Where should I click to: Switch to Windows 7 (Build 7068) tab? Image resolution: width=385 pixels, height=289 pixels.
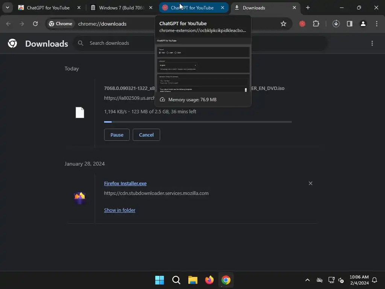coord(121,8)
